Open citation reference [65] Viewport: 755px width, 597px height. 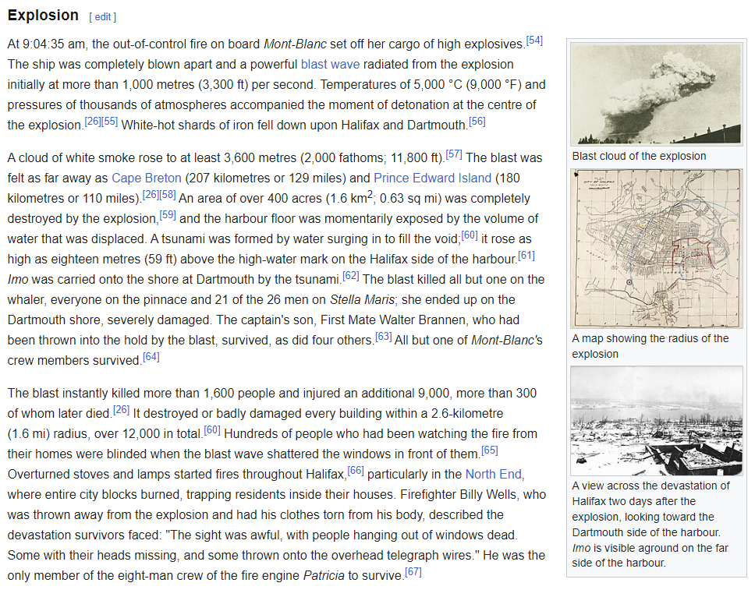point(490,450)
